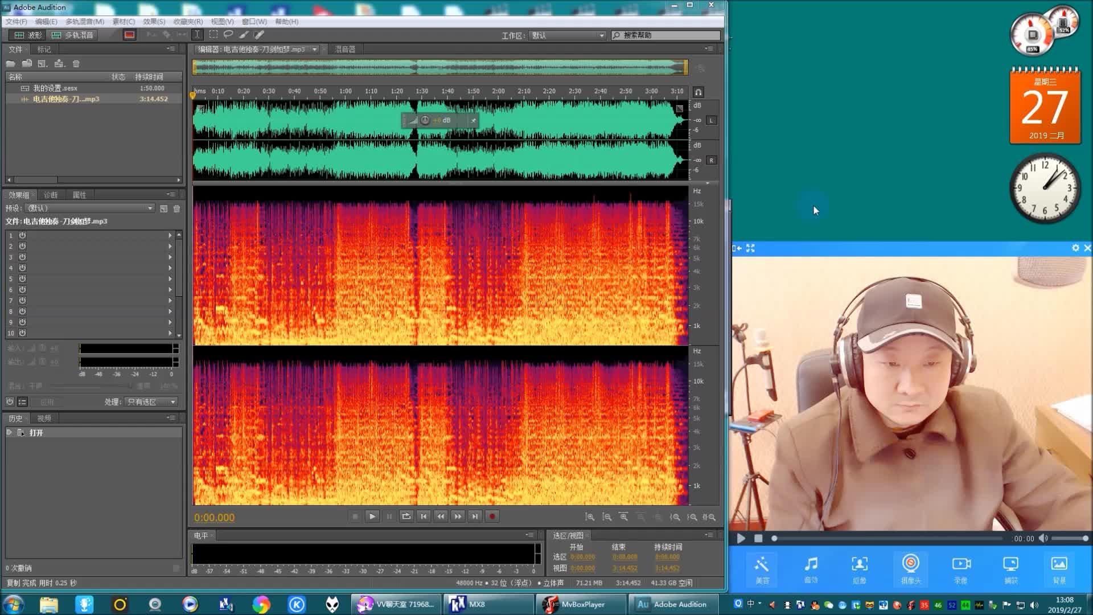Open the 只有选区 processing dropdown

tap(151, 402)
